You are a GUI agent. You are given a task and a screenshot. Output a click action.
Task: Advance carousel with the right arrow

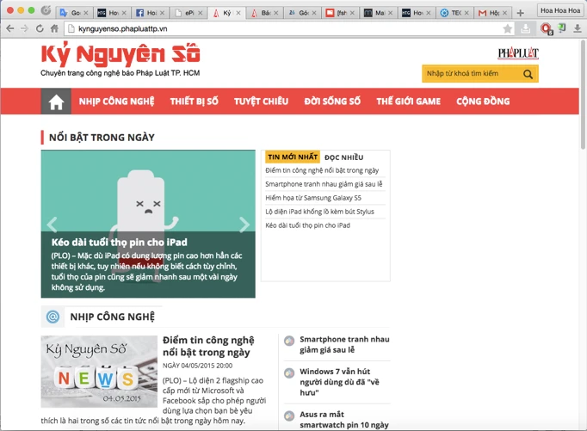[244, 225]
